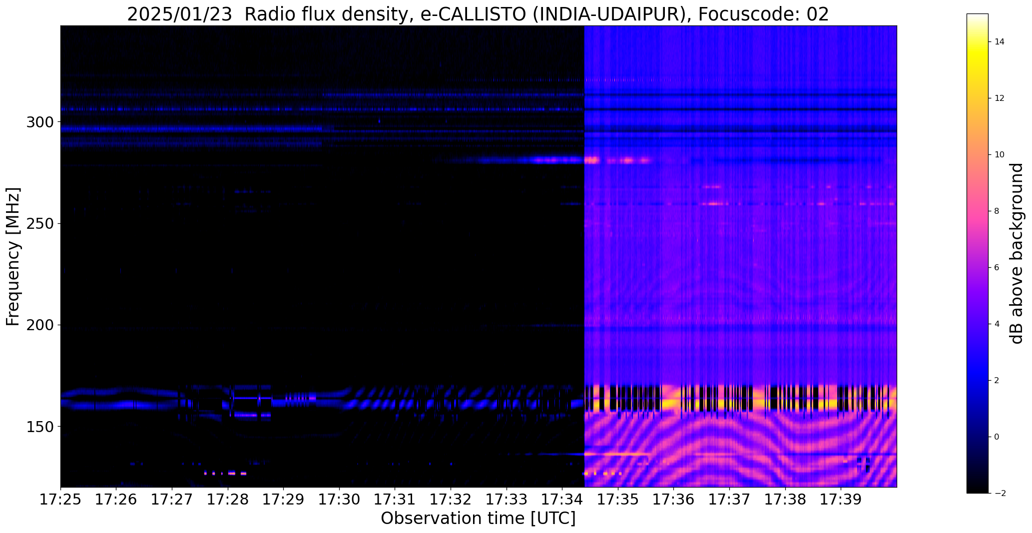Screen dimensions: 1032x533
Task: Click the colorbar tick label 0
Action: point(997,437)
